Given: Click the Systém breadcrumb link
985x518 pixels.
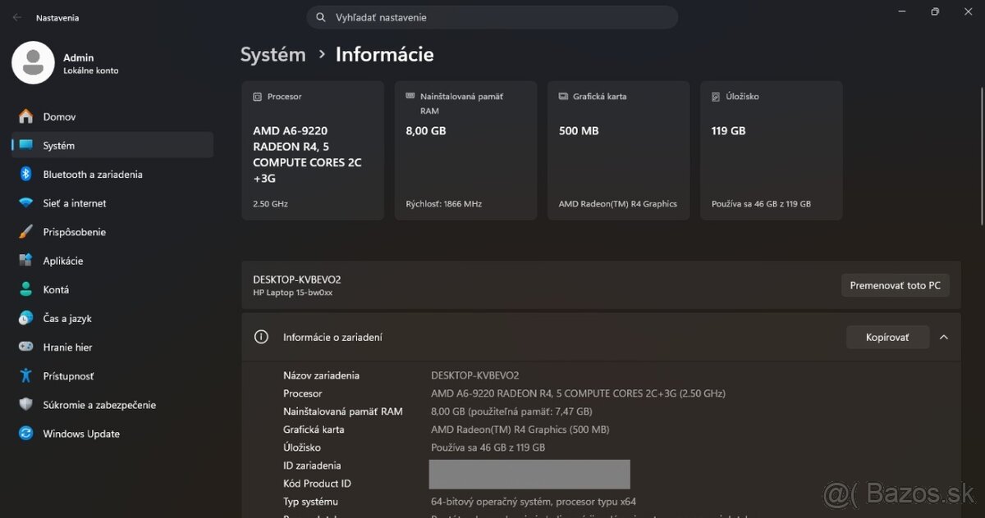Looking at the screenshot, I should click(273, 55).
